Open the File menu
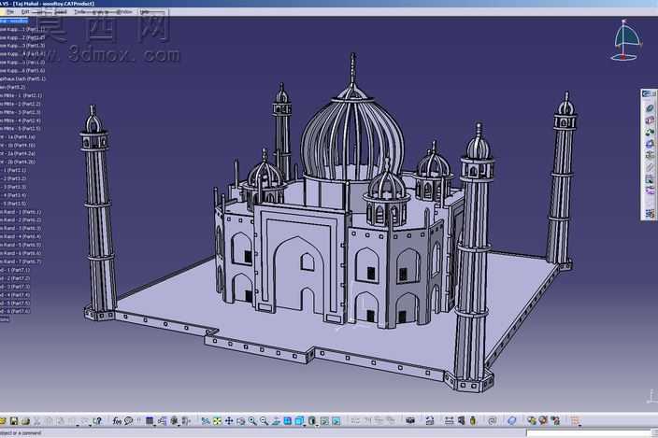This screenshot has width=658, height=438. pos(9,12)
